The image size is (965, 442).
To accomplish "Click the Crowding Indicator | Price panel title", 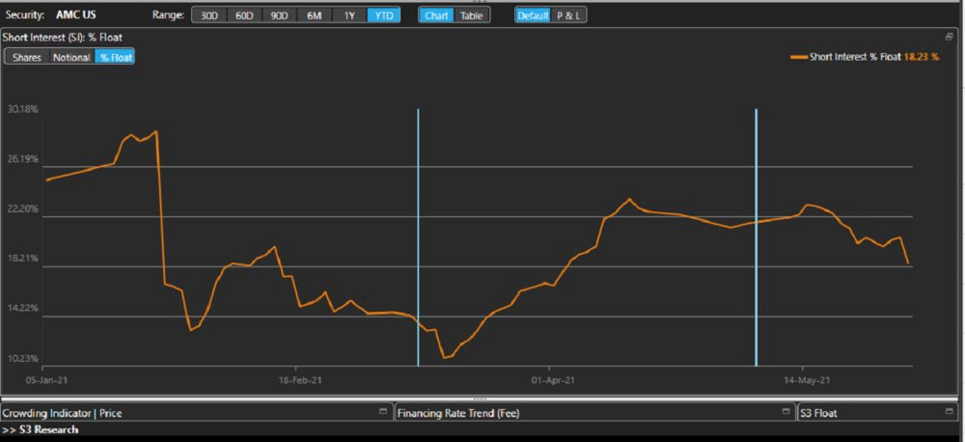I will pyautogui.click(x=62, y=413).
